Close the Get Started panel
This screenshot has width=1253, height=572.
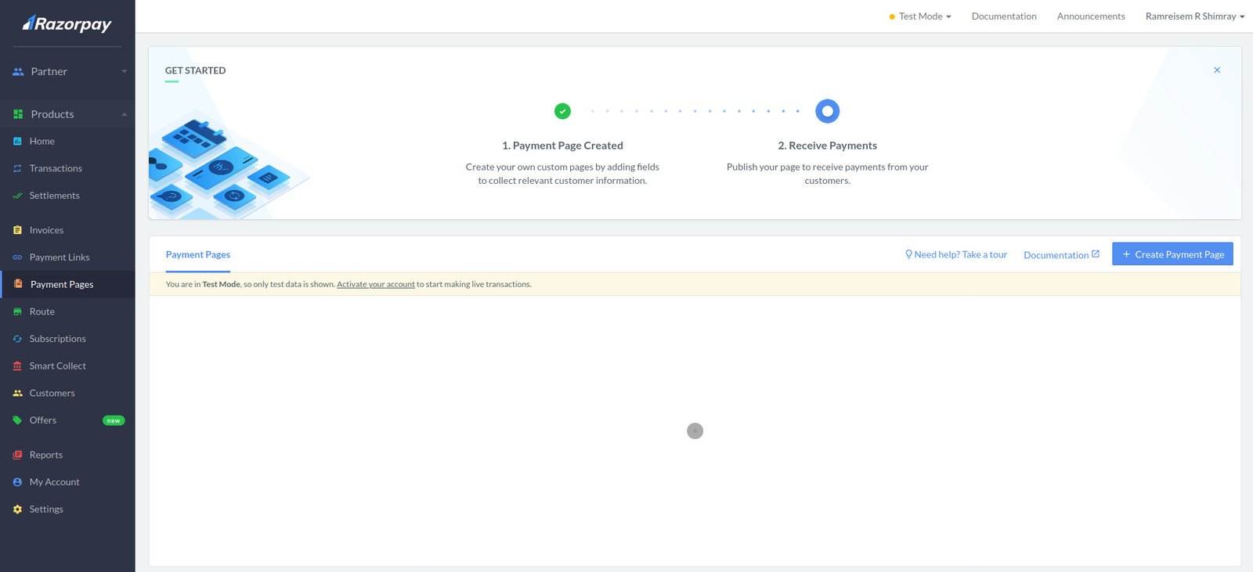pos(1217,70)
